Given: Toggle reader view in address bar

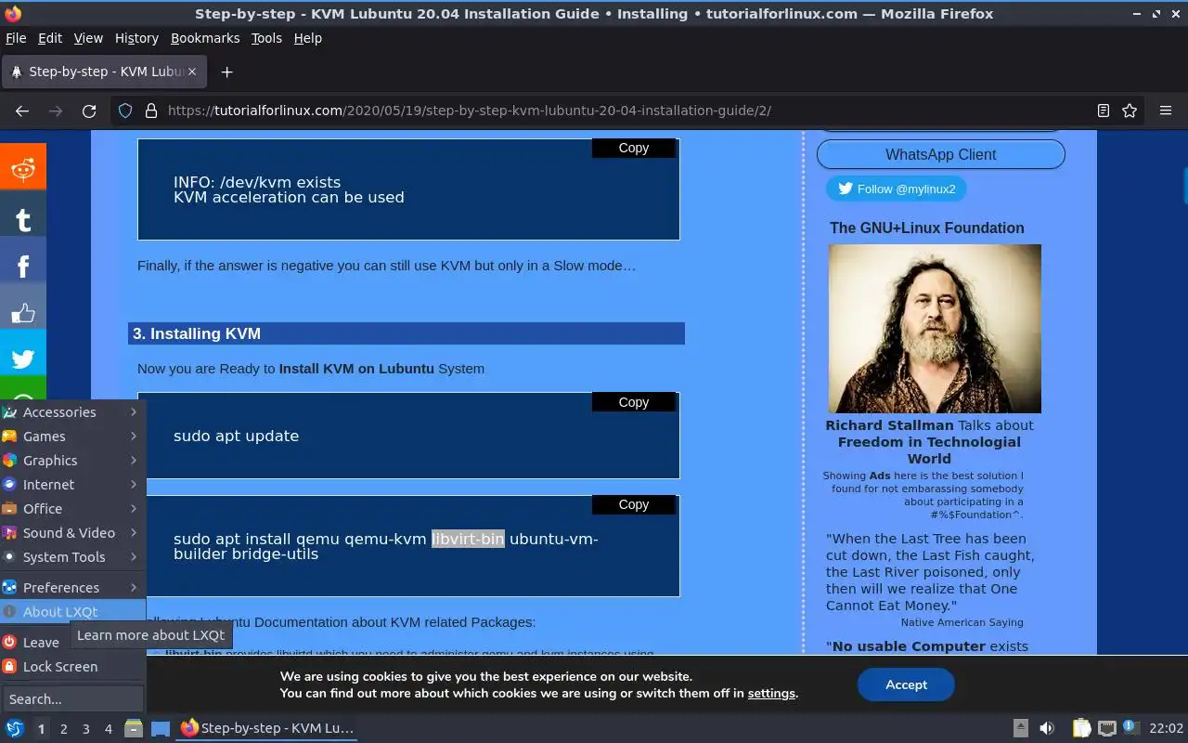Looking at the screenshot, I should [x=1104, y=111].
